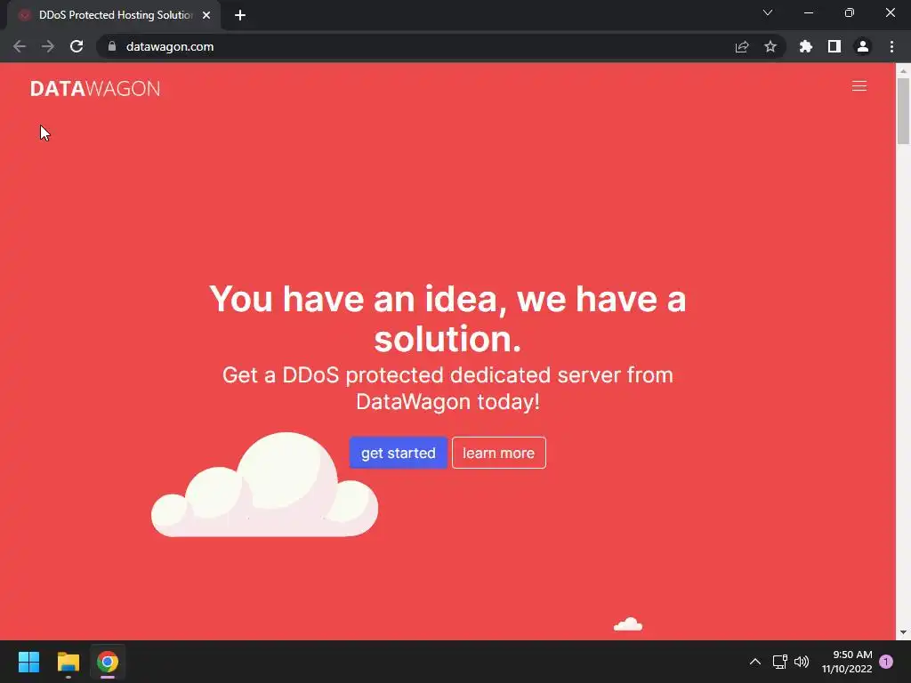This screenshot has width=911, height=683.
Task: Click the scrollbar up arrow
Action: (903, 70)
